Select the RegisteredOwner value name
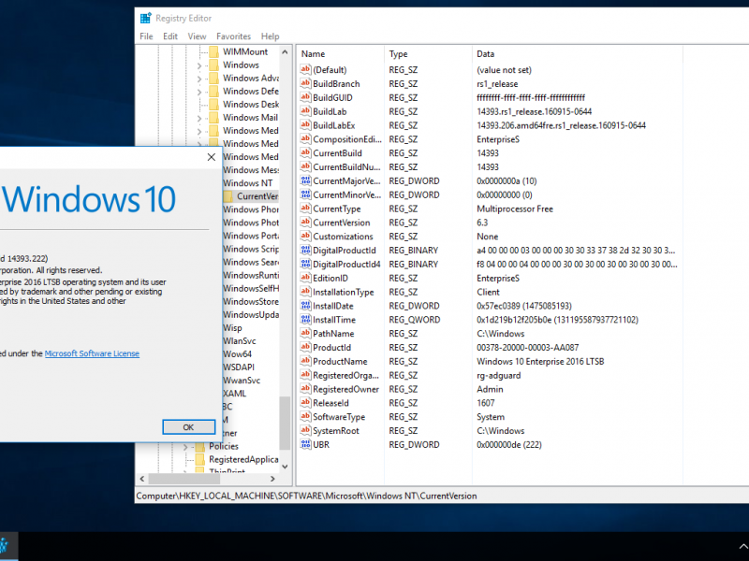 (x=345, y=389)
